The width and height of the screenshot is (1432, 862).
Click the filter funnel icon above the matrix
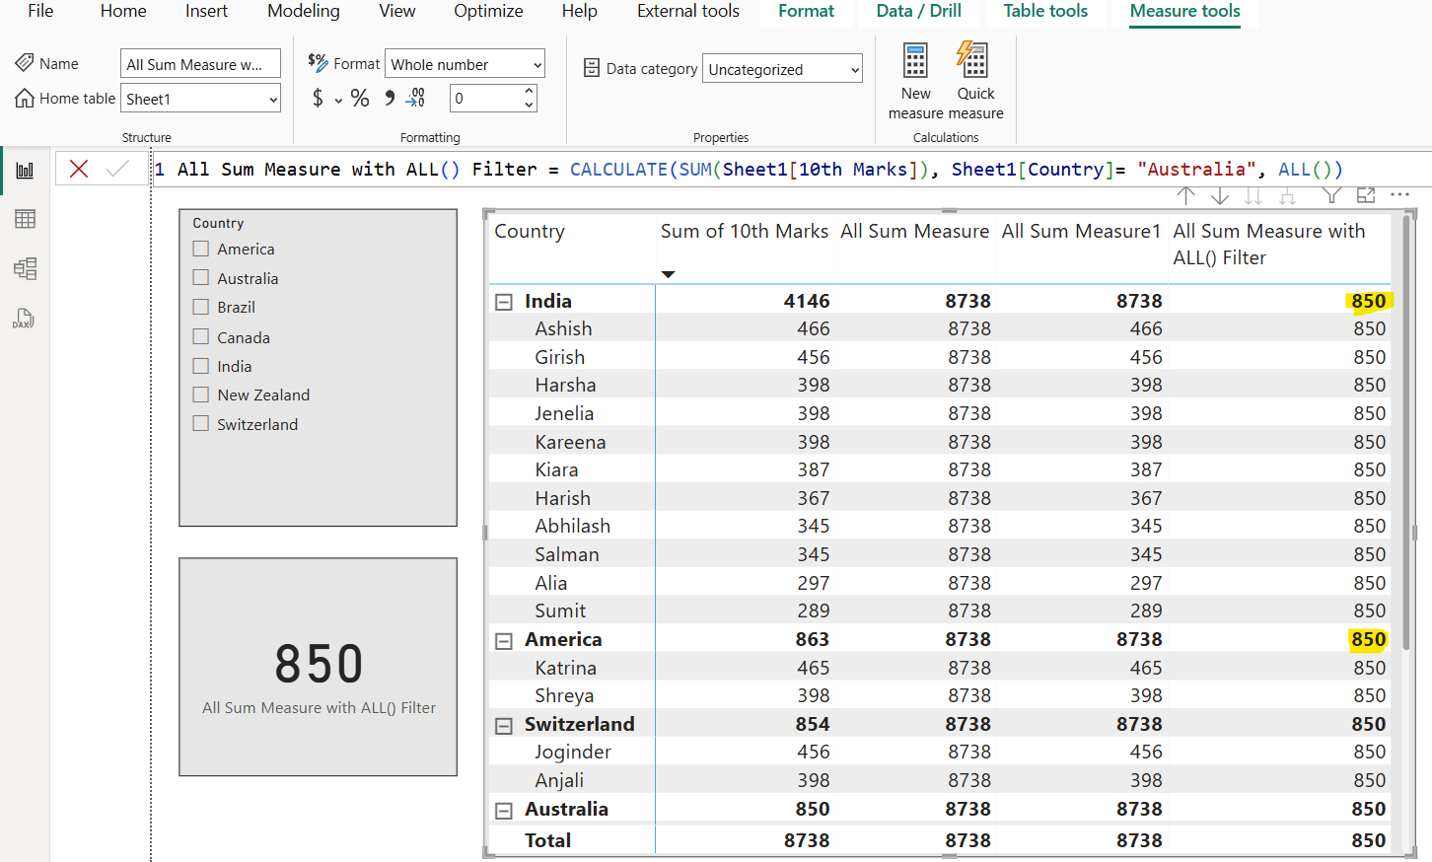(x=1331, y=195)
